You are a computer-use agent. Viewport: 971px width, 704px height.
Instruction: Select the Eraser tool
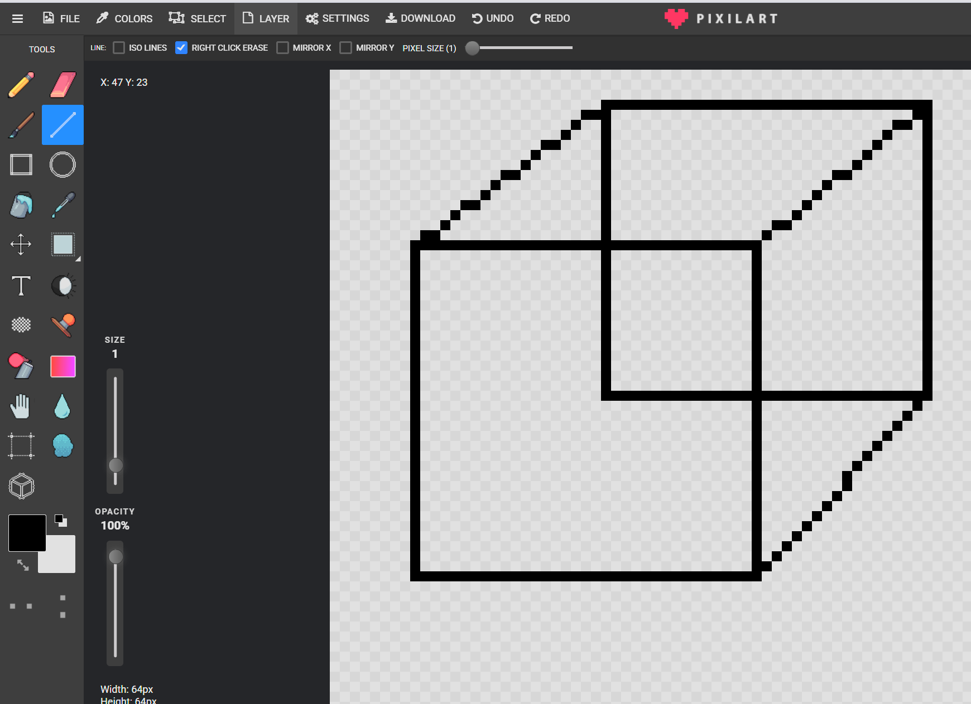point(63,85)
